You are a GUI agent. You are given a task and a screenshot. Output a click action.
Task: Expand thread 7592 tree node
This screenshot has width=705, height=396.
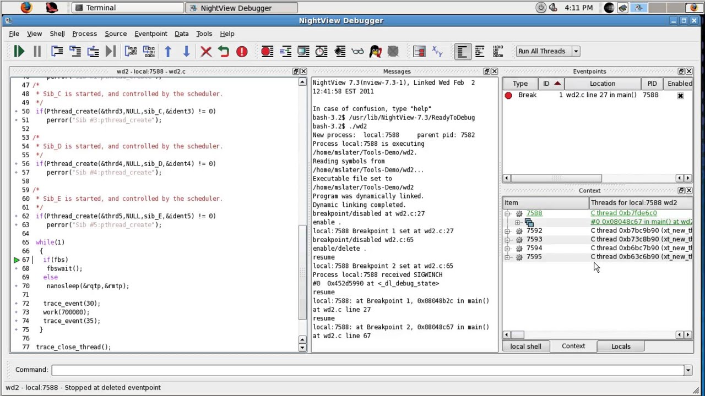coord(507,231)
